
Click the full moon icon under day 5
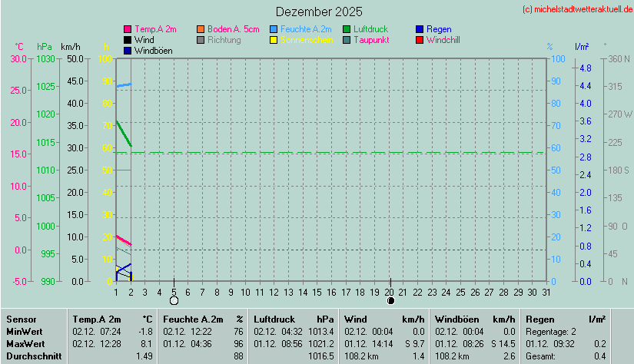[174, 300]
